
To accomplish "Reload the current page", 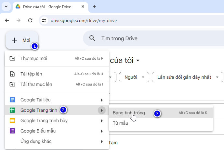I will coord(30,20).
